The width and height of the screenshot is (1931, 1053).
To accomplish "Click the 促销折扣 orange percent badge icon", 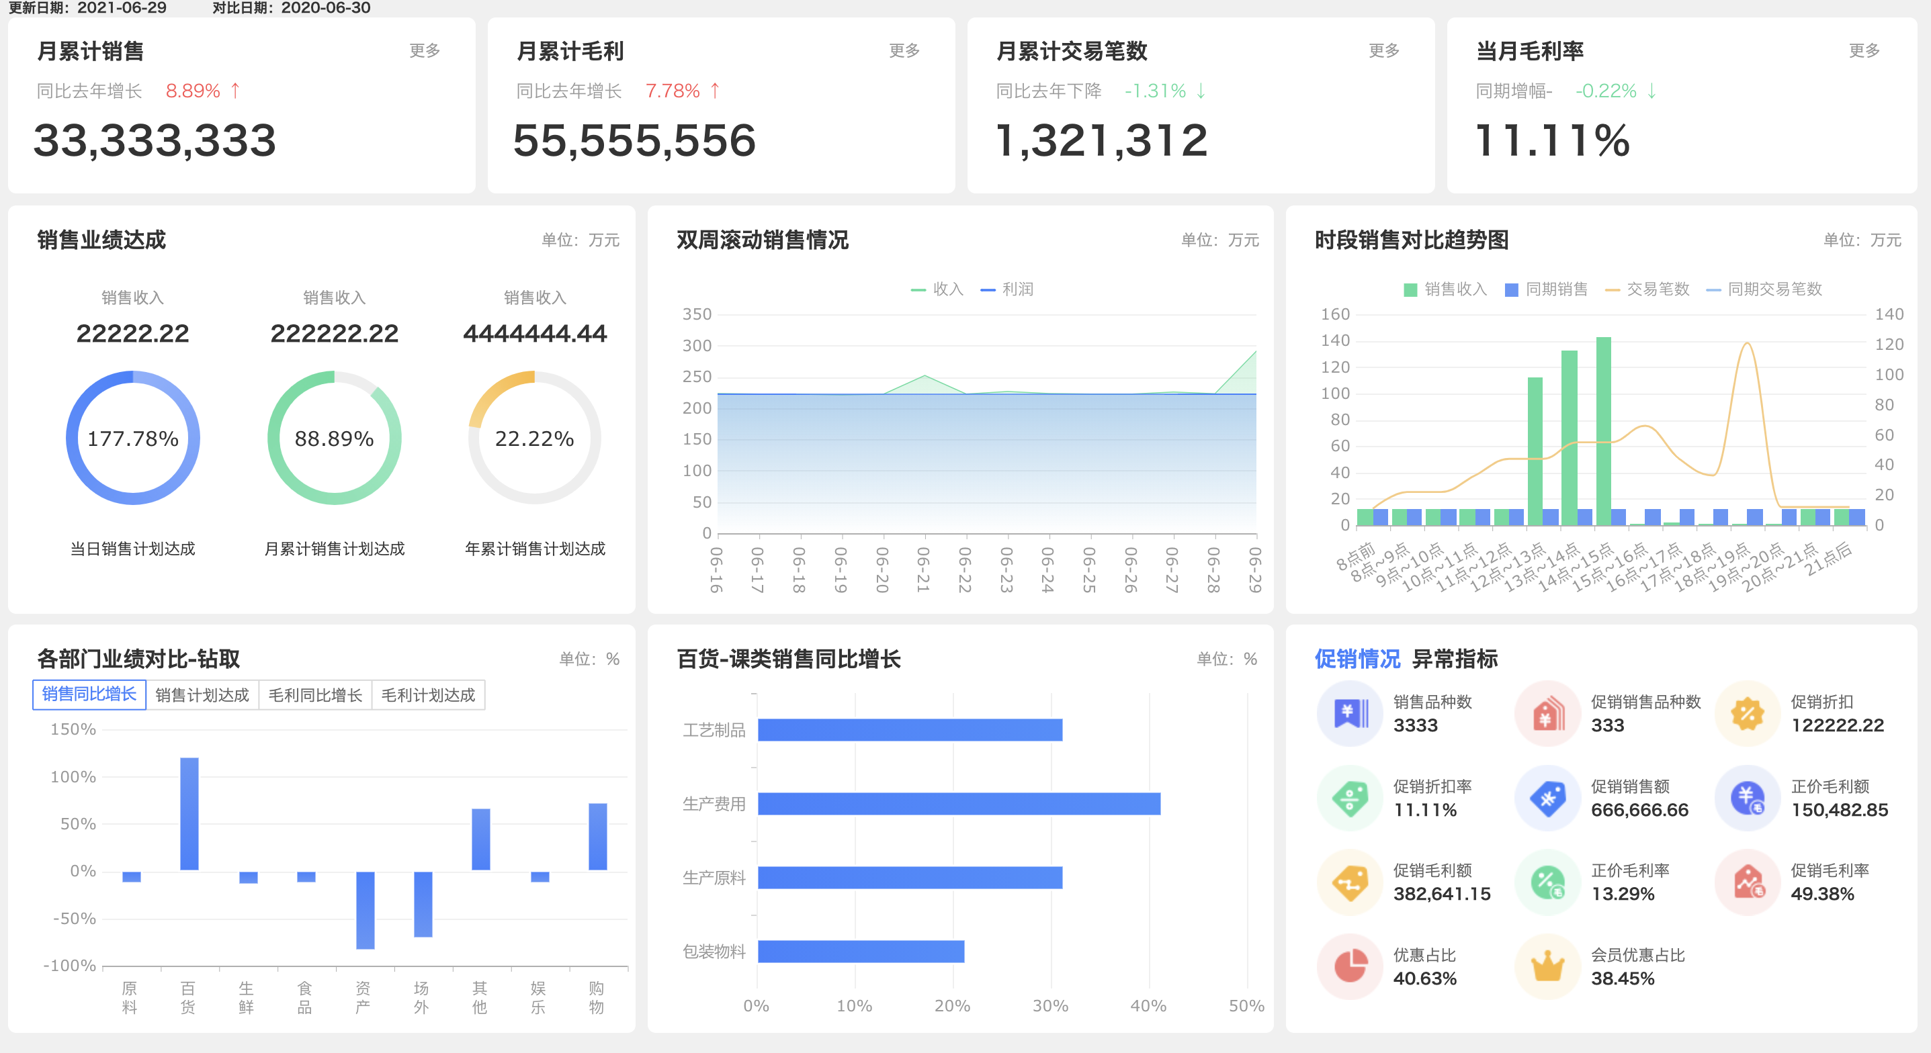I will (1748, 713).
